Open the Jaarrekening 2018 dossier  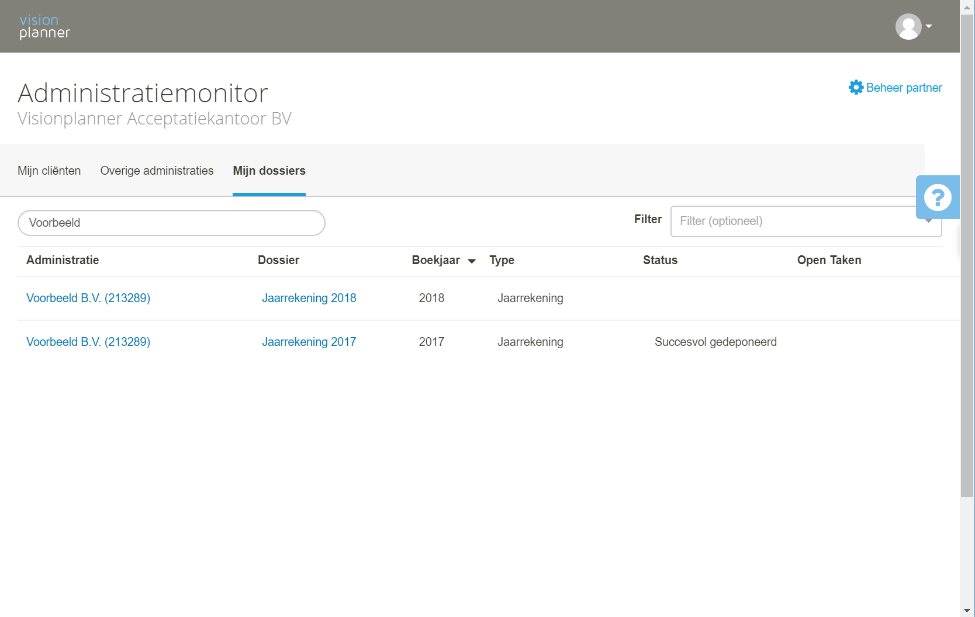coord(309,298)
